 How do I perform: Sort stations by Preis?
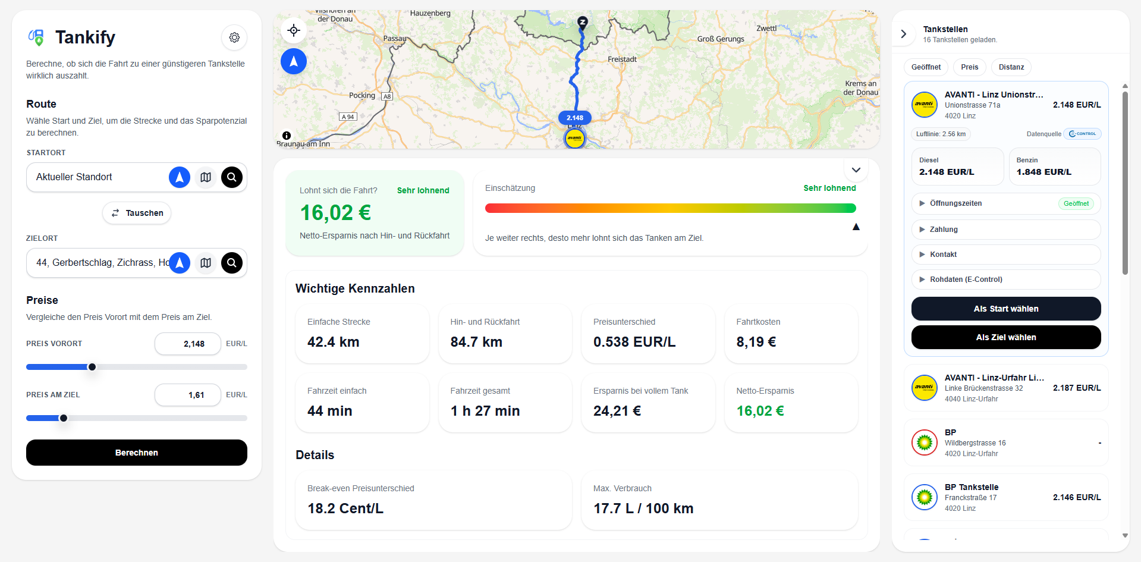(x=970, y=67)
